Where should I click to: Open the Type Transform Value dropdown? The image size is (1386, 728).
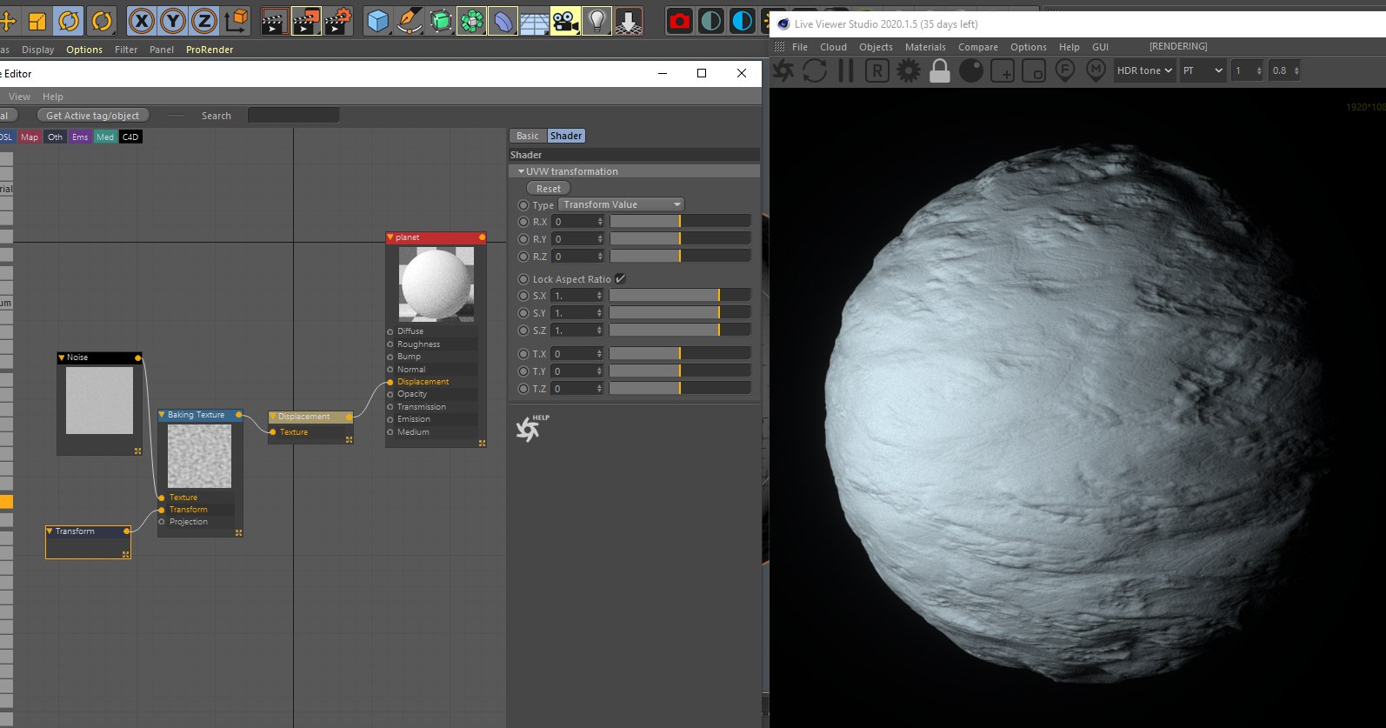coord(621,204)
